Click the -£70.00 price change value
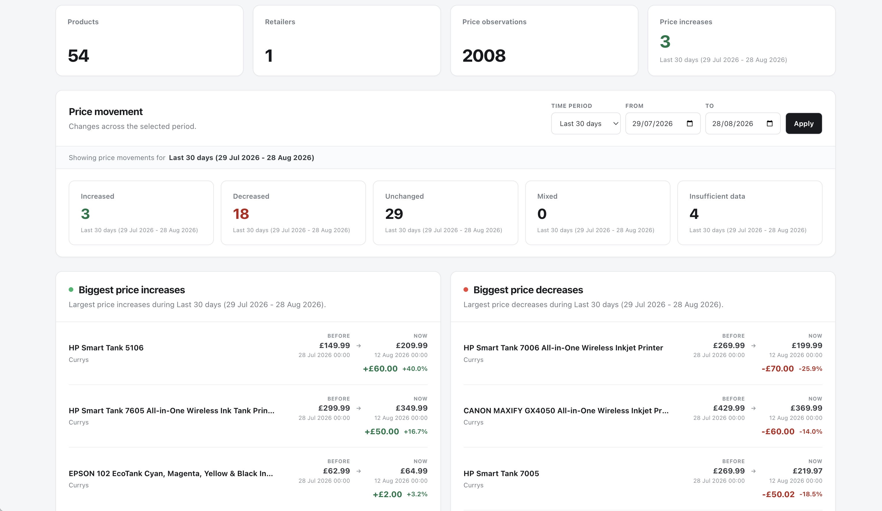882x511 pixels. point(778,369)
